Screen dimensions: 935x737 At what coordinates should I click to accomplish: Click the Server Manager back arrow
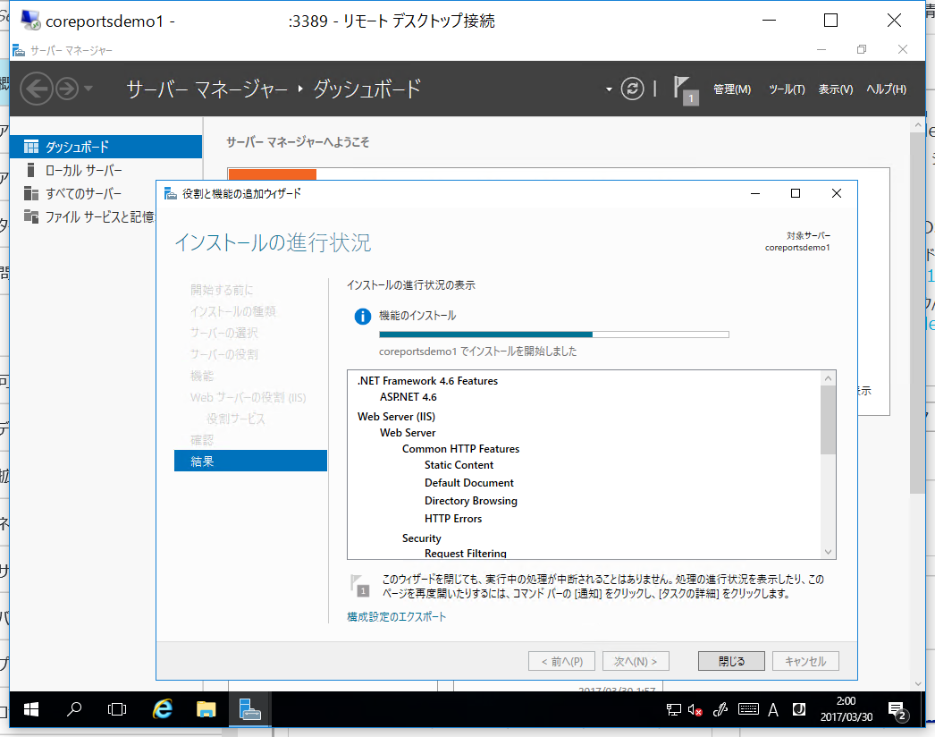coord(37,89)
